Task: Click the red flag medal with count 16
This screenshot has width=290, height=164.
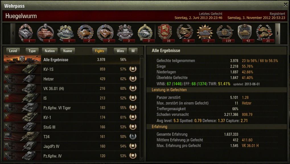Action: (165, 33)
